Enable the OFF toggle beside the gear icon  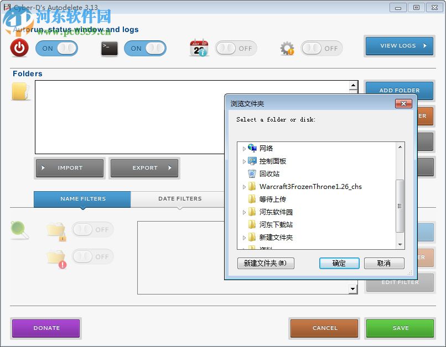coord(321,49)
